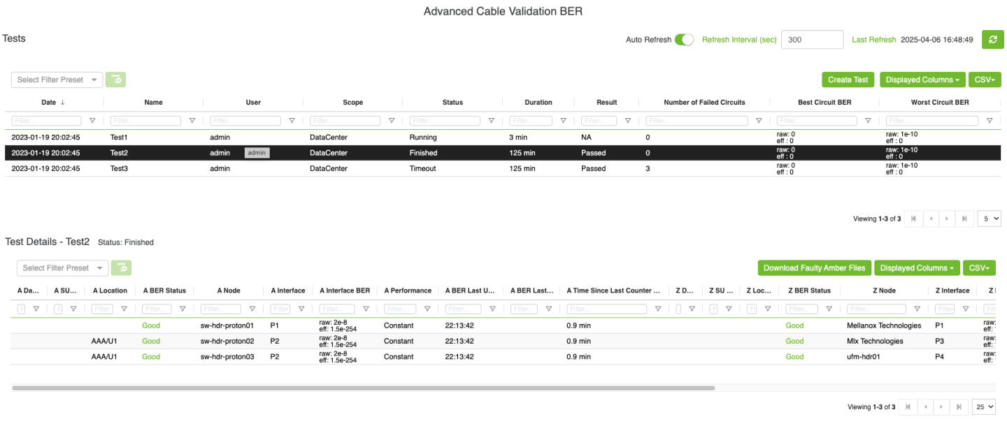
Task: Open filter funnel icon for Status column
Action: pos(492,121)
